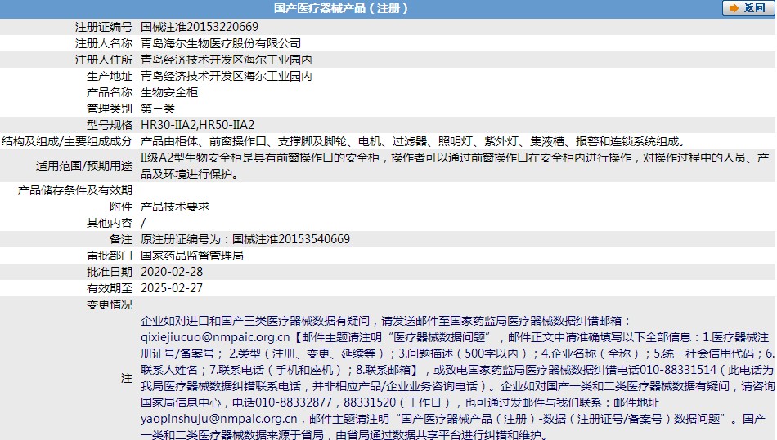Viewport: 777px width, 440px height.
Task: Click the 产品储存条件及有效期 label
Action: [x=75, y=190]
